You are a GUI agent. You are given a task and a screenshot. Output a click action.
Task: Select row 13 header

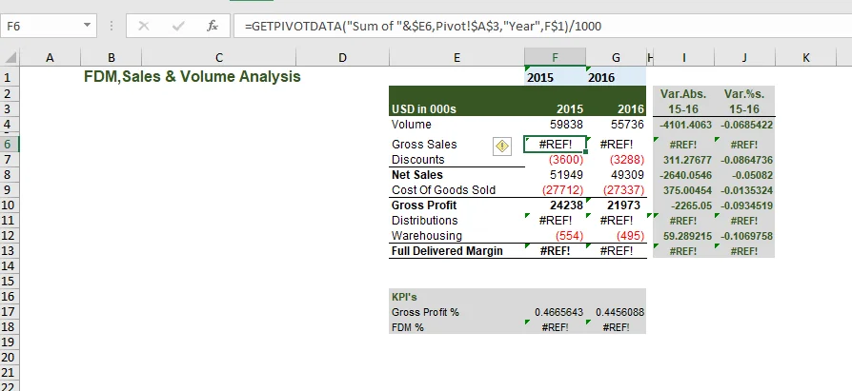[10, 251]
